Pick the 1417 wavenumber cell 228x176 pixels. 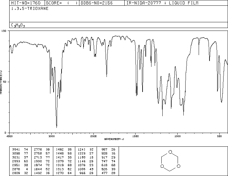coord(60,157)
